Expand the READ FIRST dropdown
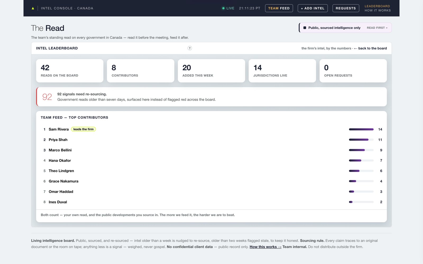 (377, 28)
